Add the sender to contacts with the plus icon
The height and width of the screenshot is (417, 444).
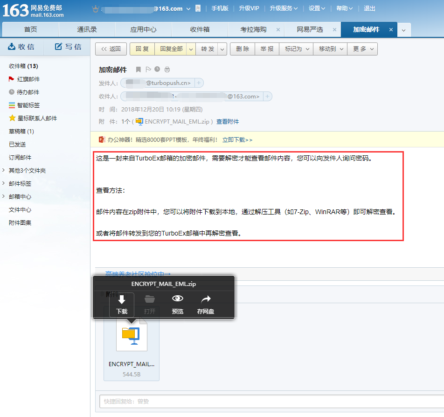(x=199, y=83)
